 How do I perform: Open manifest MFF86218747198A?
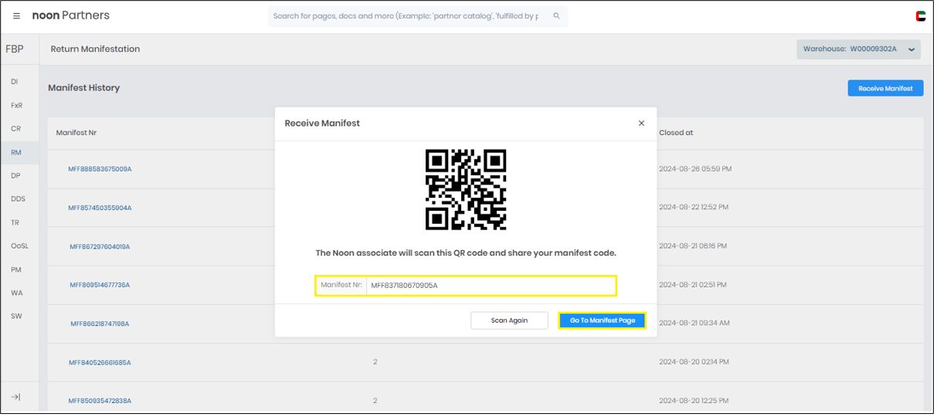click(100, 324)
